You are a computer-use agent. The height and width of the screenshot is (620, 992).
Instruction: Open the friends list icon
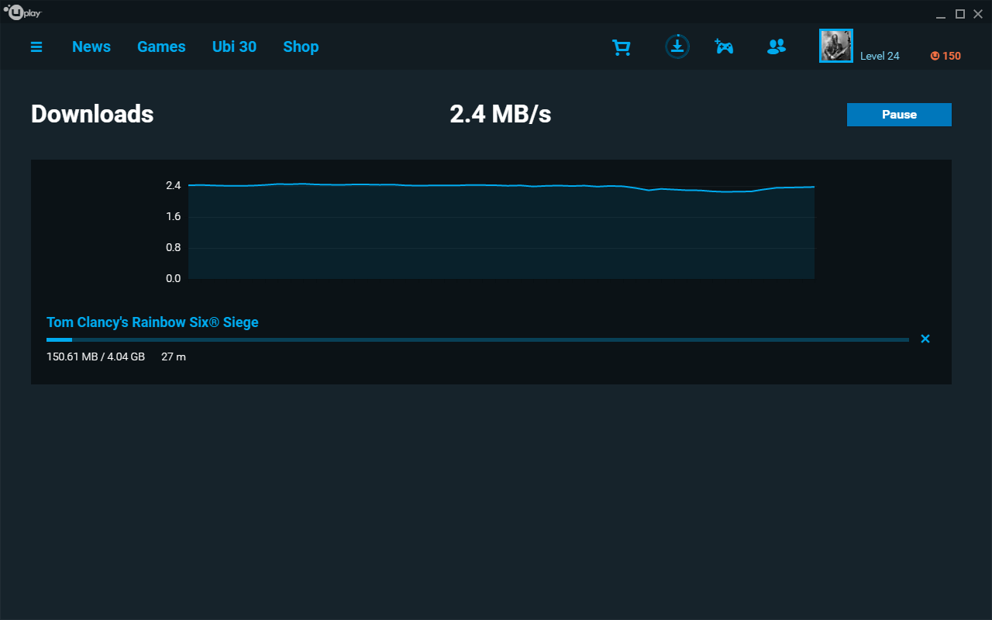pos(776,47)
